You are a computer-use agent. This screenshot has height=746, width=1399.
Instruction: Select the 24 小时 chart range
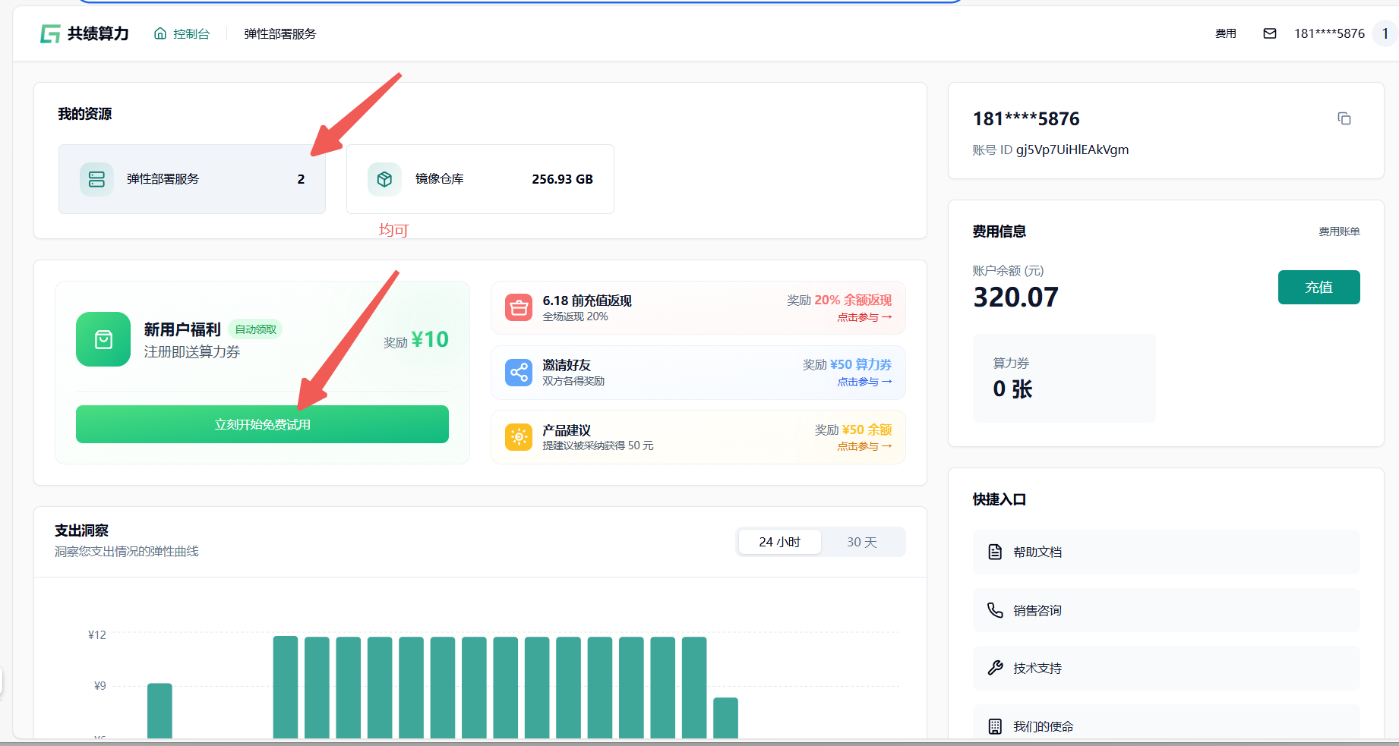pos(779,542)
